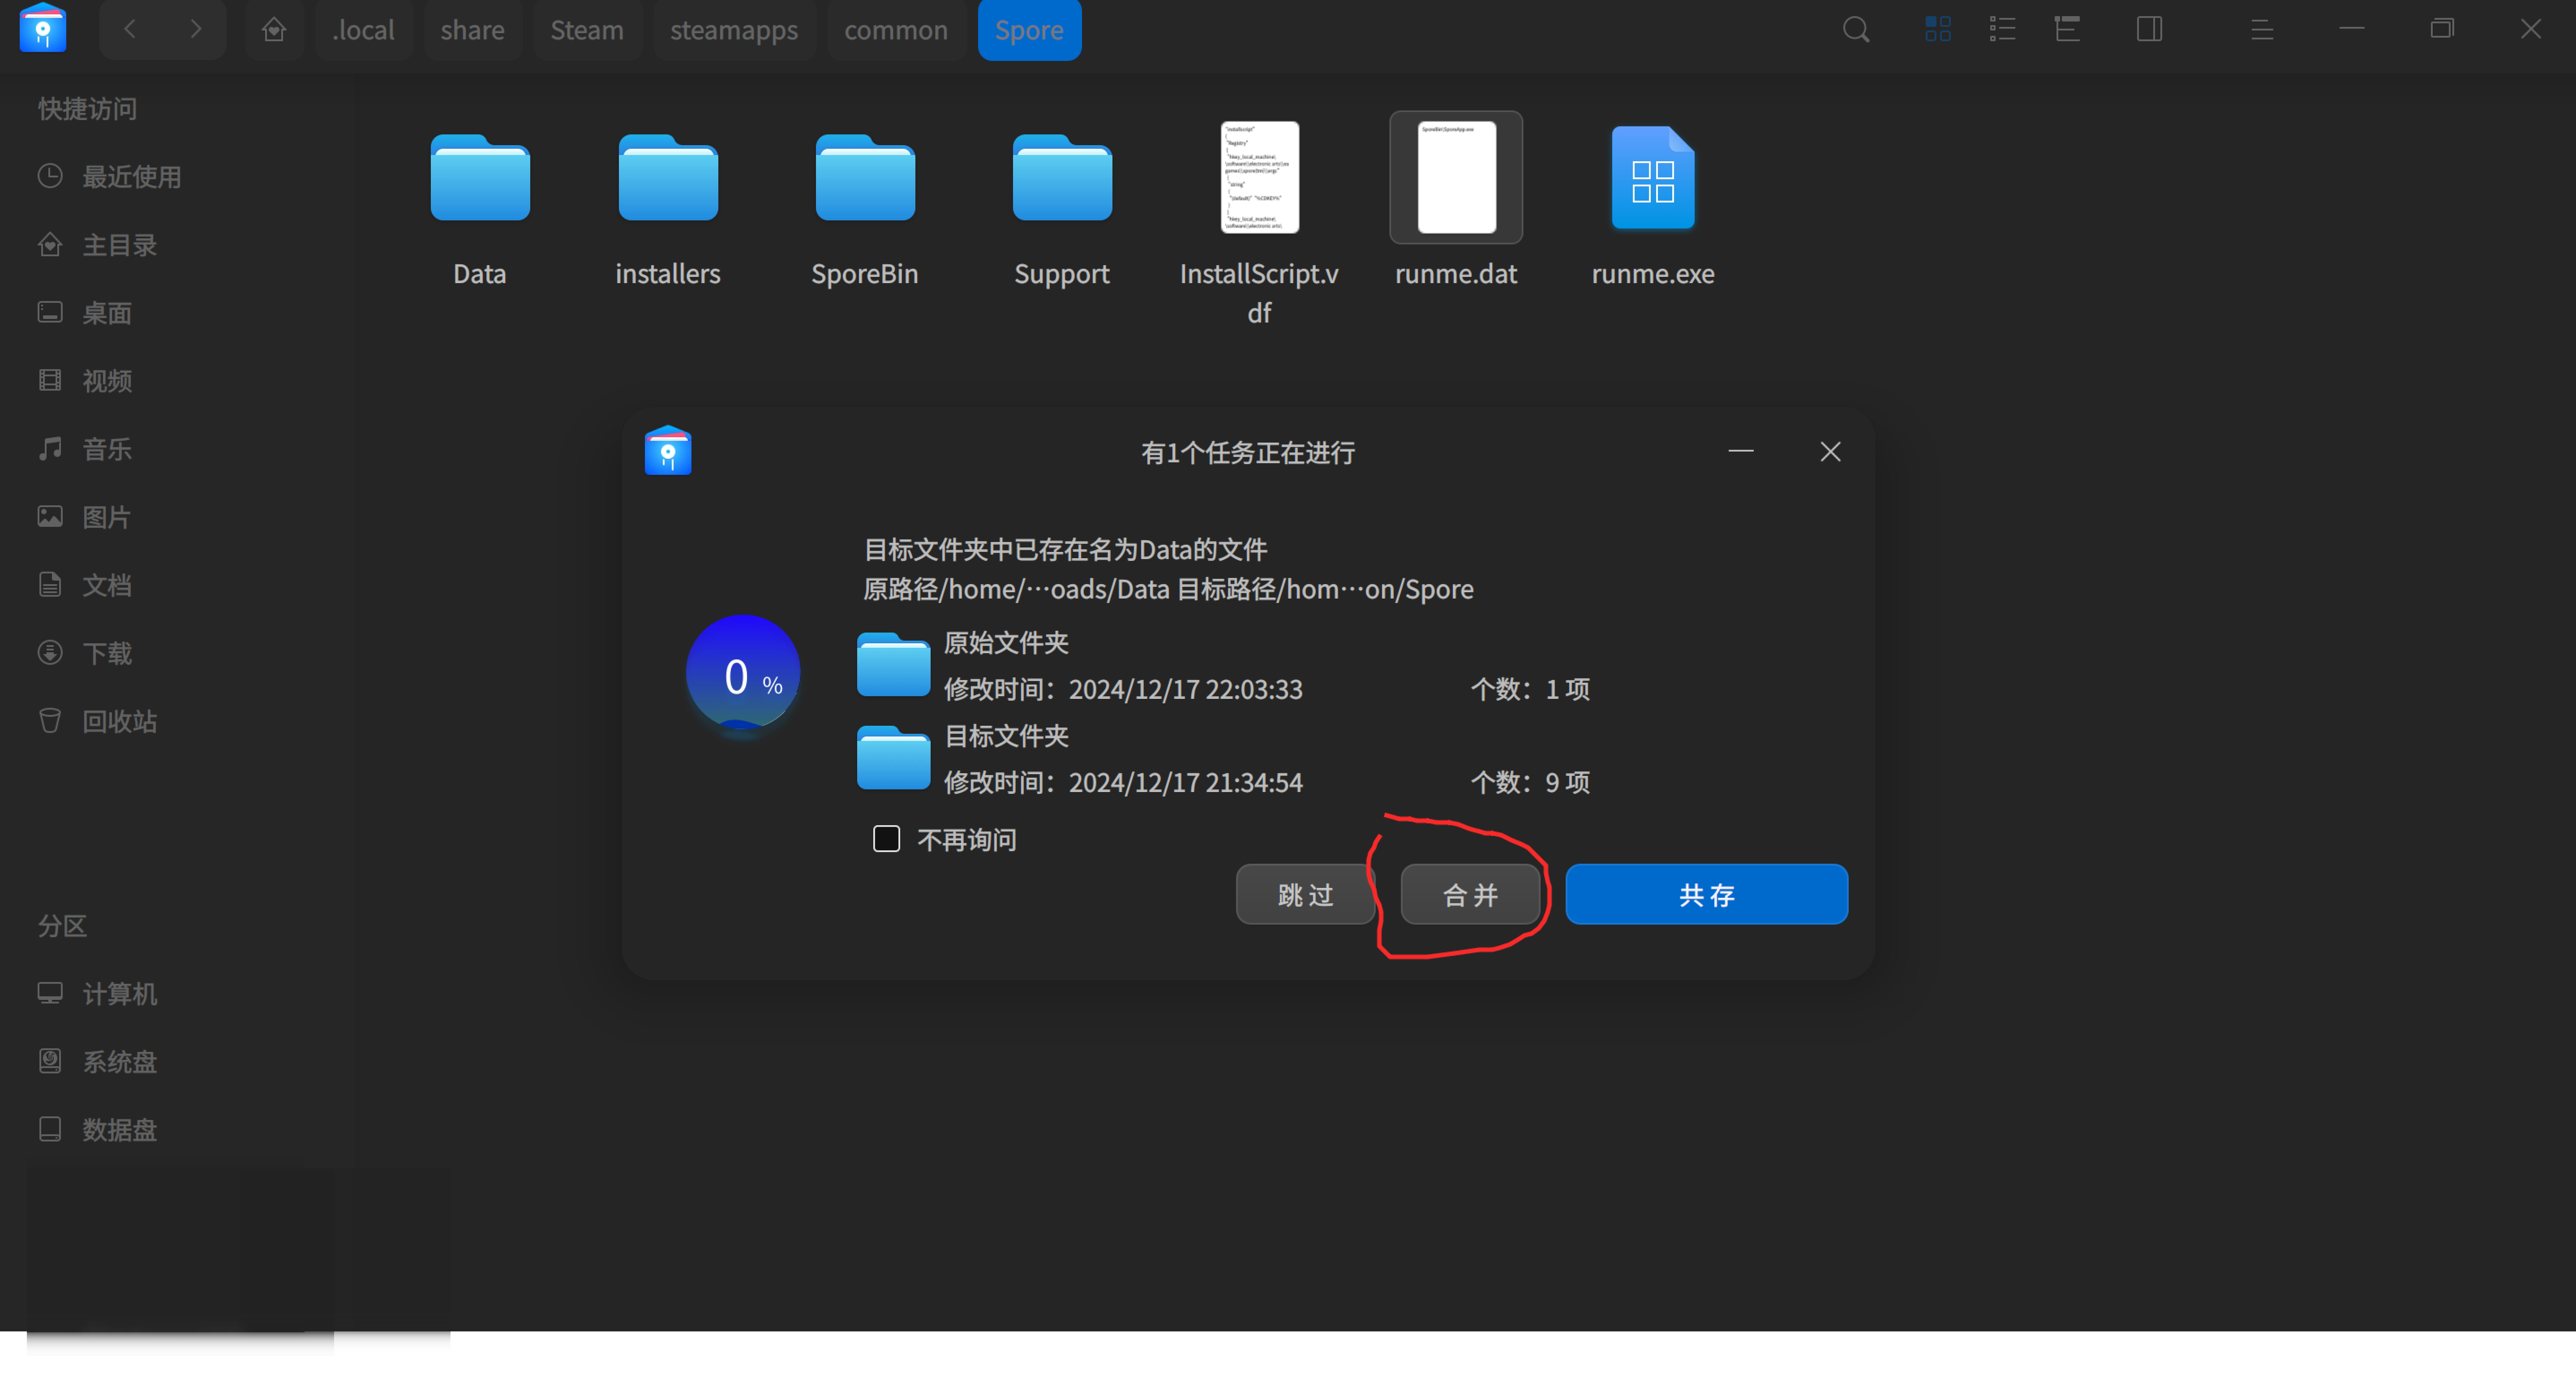Image resolution: width=2576 pixels, height=1378 pixels.
Task: Navigate to share breadcrumb
Action: pyautogui.click(x=472, y=30)
